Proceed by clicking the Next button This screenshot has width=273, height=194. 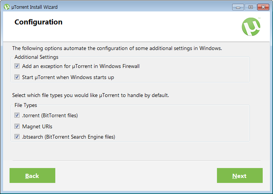click(x=240, y=176)
